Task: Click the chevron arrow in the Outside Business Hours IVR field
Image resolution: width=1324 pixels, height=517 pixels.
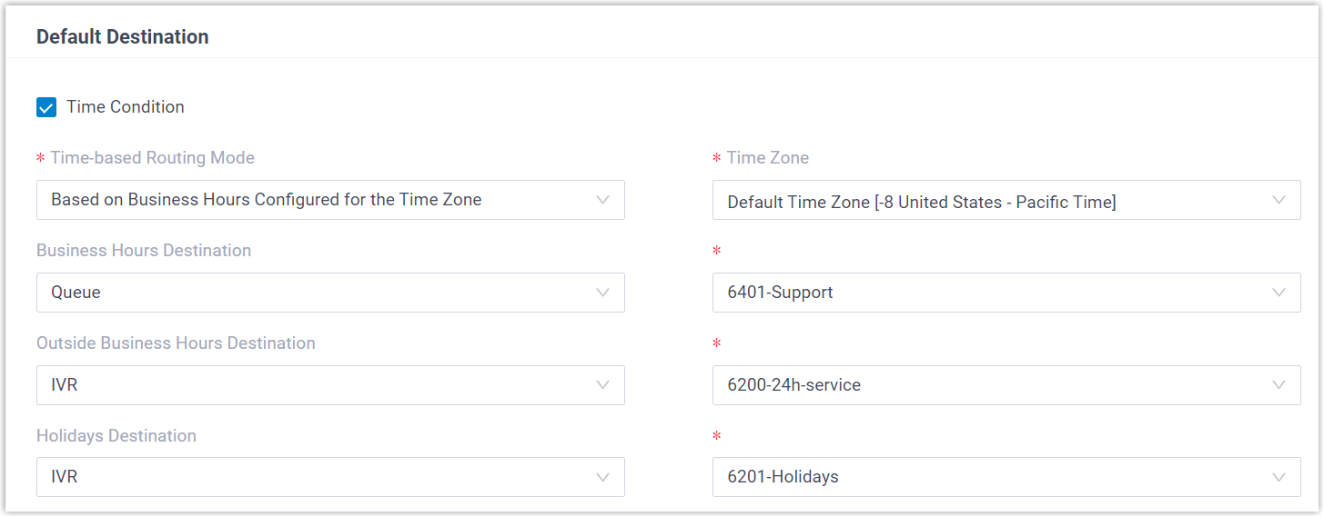Action: click(x=602, y=385)
